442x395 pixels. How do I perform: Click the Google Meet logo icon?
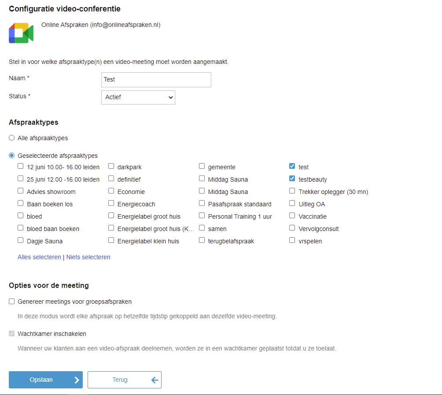tap(21, 33)
